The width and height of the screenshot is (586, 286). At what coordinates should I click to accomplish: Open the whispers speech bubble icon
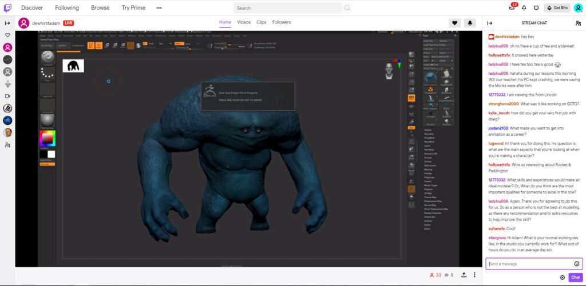click(536, 8)
